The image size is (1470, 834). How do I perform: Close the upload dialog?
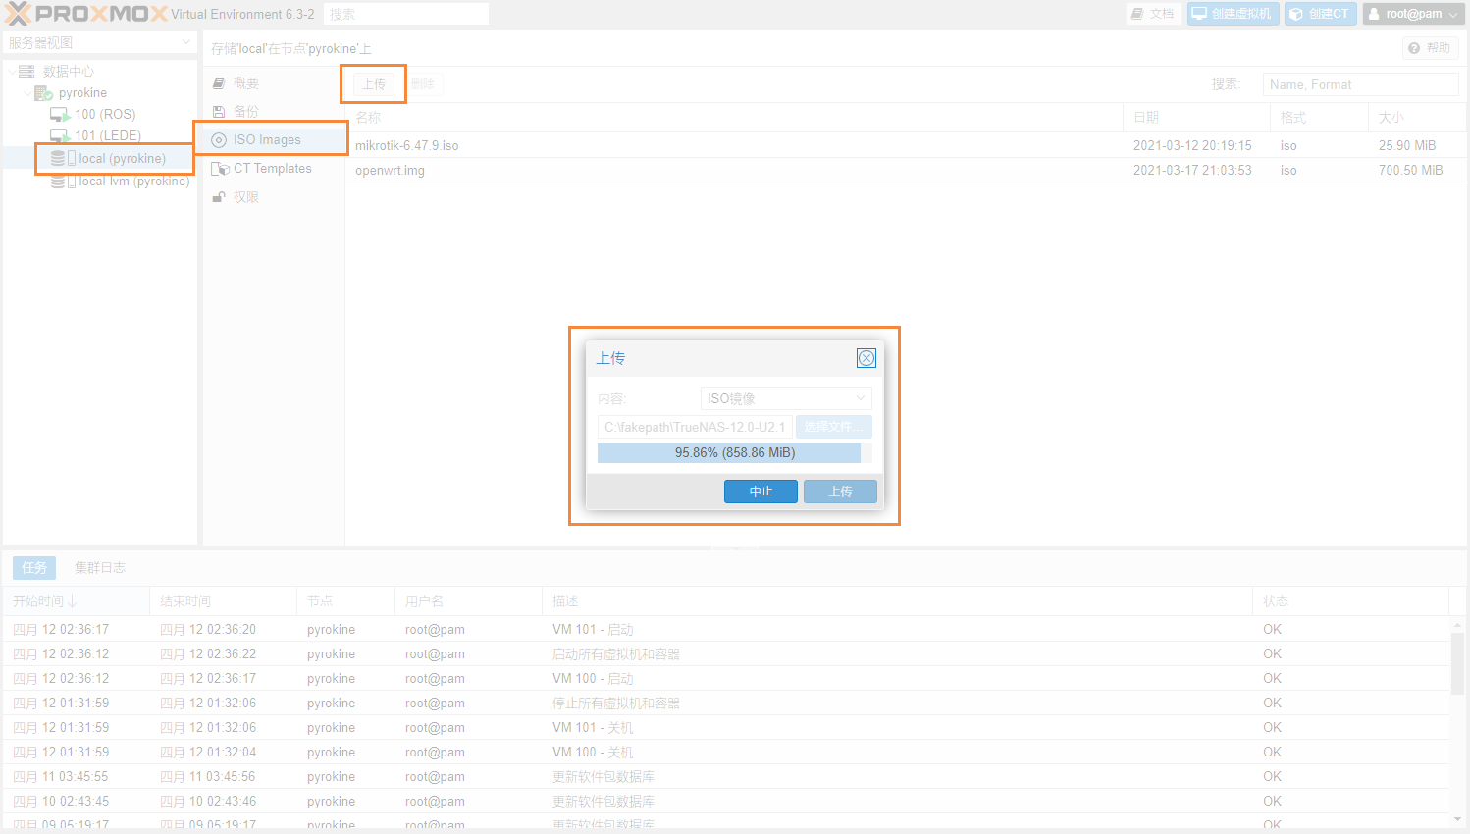click(x=866, y=358)
